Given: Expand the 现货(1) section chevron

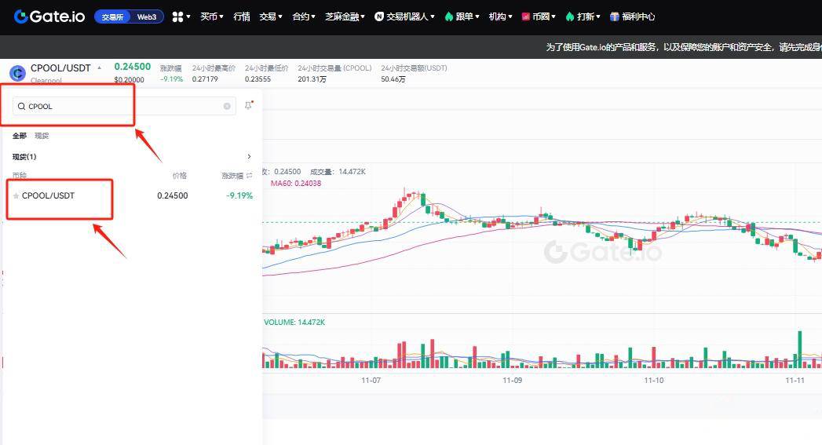Looking at the screenshot, I should point(250,157).
